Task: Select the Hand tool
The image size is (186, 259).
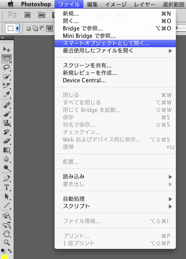Action: pos(7,234)
